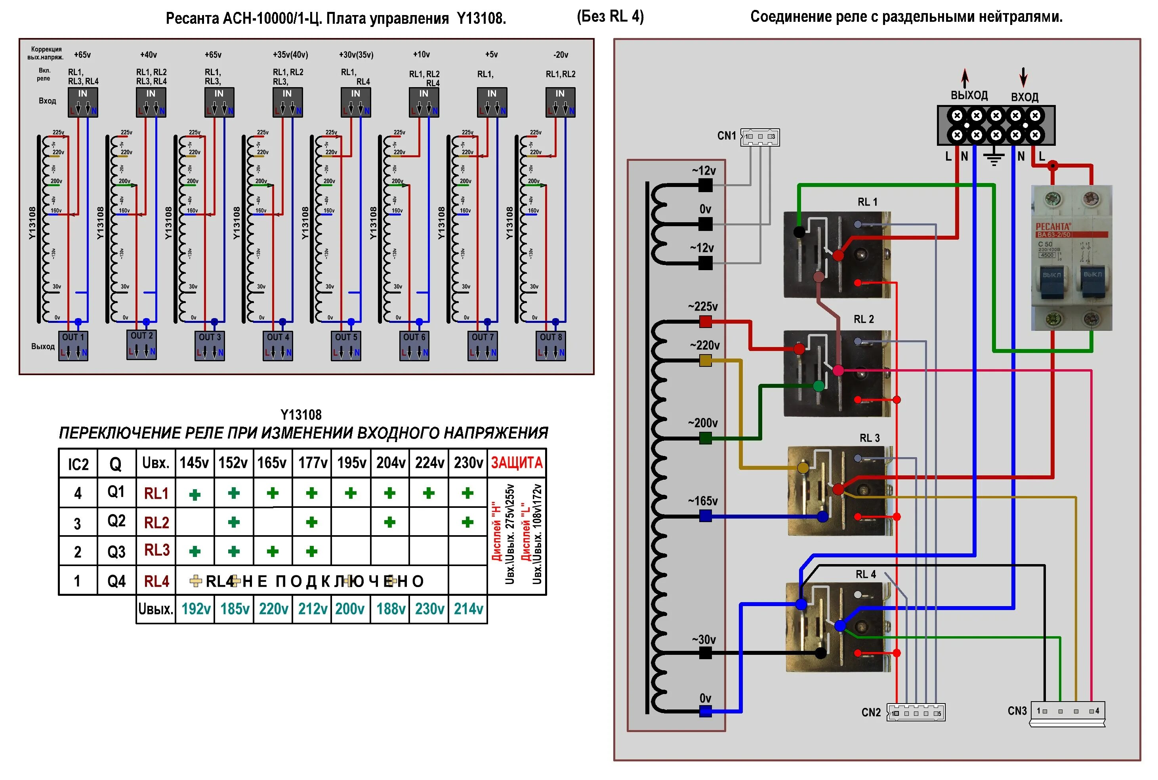Image resolution: width=1158 pixels, height=780 pixels.
Task: Click the 'Q1' table cell
Action: coord(116,492)
